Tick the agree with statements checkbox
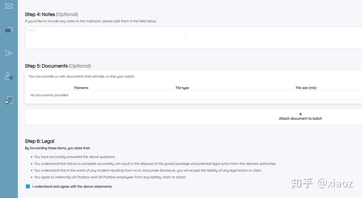The image size is (362, 198). click(28, 187)
